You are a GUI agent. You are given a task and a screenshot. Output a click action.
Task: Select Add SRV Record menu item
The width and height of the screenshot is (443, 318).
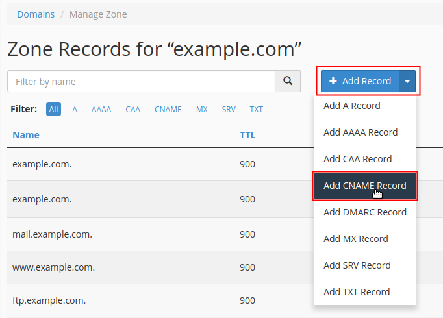click(357, 265)
